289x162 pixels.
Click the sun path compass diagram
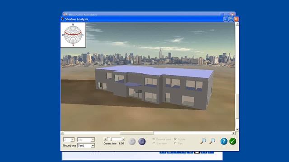[73, 35]
